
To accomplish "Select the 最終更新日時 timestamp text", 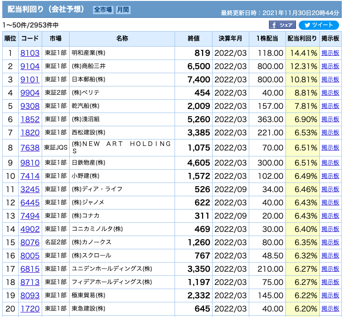I will [280, 13].
